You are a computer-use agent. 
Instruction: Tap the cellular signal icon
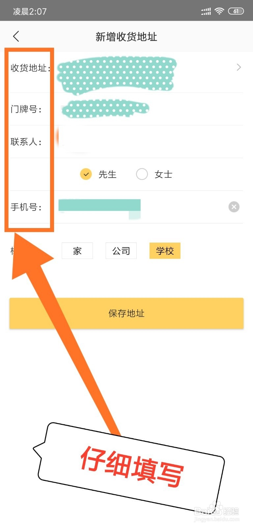pyautogui.click(x=206, y=12)
